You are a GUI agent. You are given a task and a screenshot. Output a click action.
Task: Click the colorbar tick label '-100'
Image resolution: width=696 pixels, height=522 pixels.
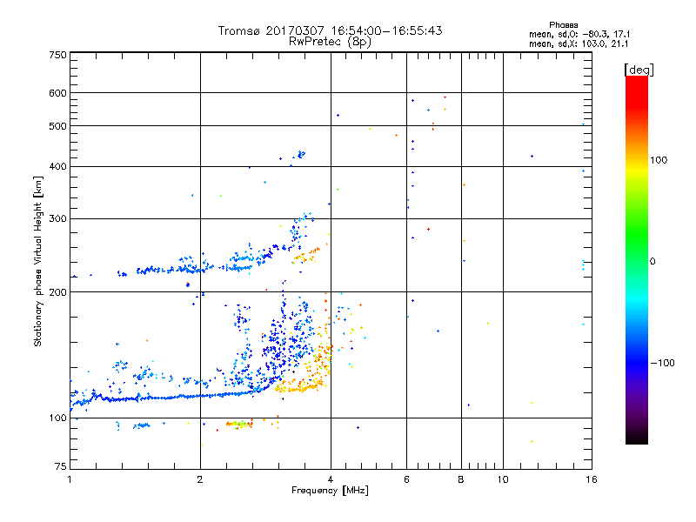[x=662, y=363]
